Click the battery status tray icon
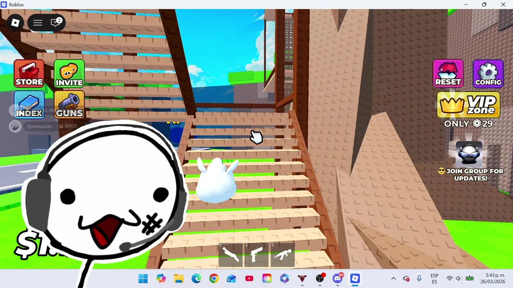Viewport: 513px width, 288px height. tap(469, 278)
